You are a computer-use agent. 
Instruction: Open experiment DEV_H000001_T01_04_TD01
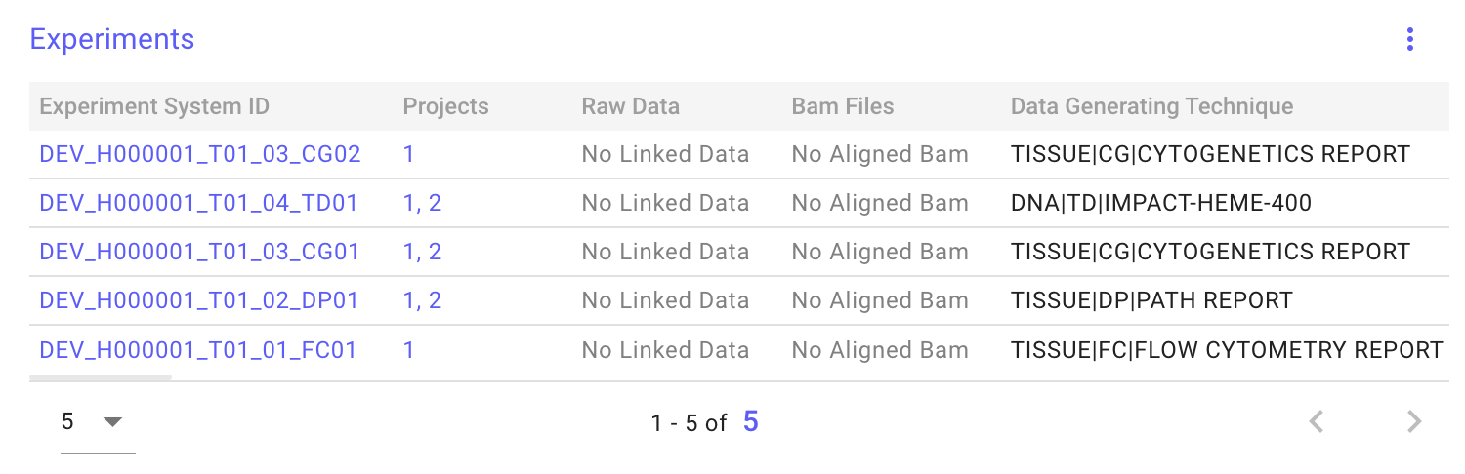tap(198, 203)
